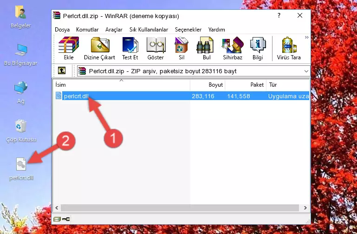Click the Virüs Tara scan icon
The height and width of the screenshot is (234, 357).
click(x=289, y=48)
